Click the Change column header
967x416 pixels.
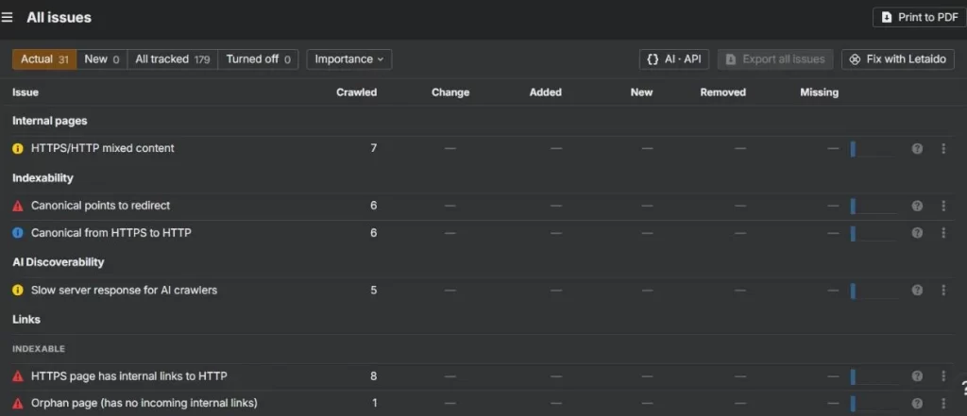coord(450,92)
